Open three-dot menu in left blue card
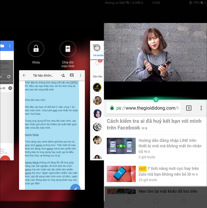 [10, 46]
